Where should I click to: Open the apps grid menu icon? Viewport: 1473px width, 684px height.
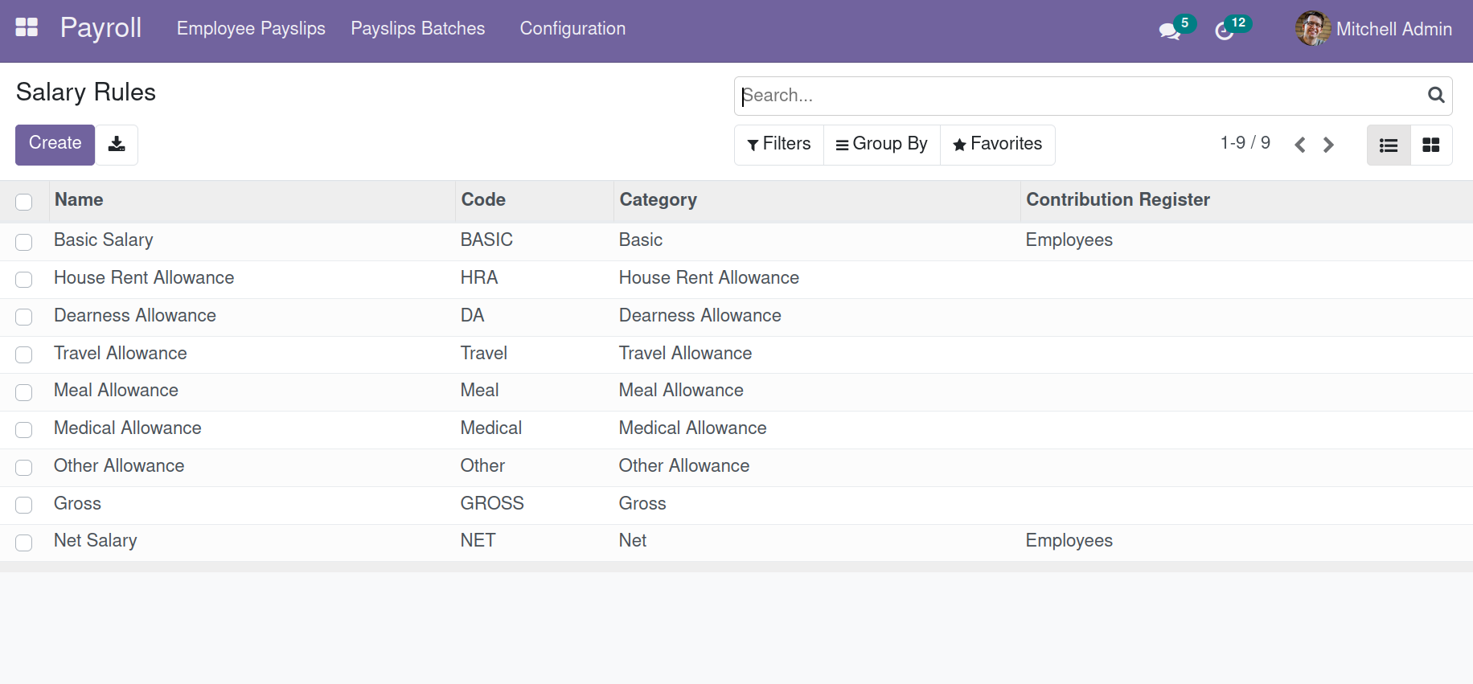[x=27, y=27]
